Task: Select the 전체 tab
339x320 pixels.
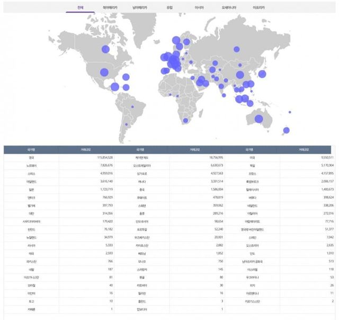Action: point(80,8)
